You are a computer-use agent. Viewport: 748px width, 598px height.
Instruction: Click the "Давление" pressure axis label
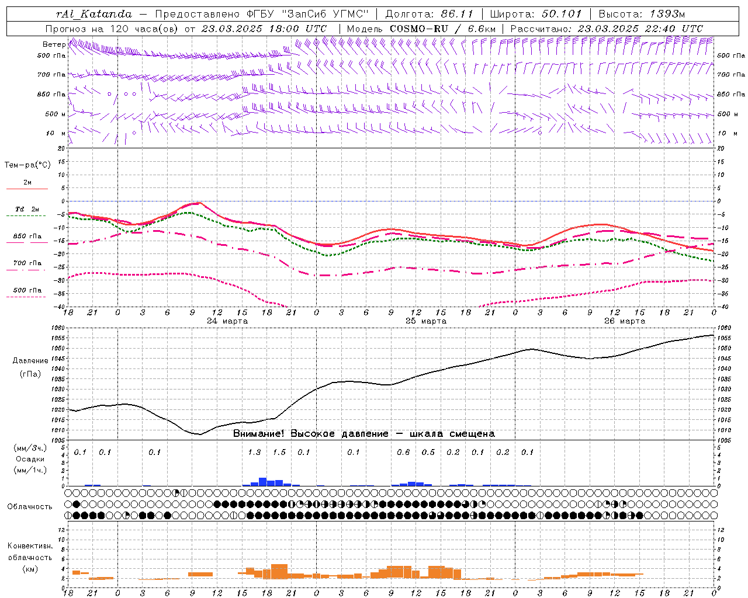click(30, 361)
